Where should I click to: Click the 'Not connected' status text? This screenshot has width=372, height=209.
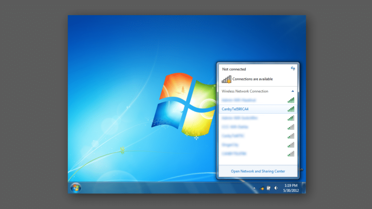(234, 69)
